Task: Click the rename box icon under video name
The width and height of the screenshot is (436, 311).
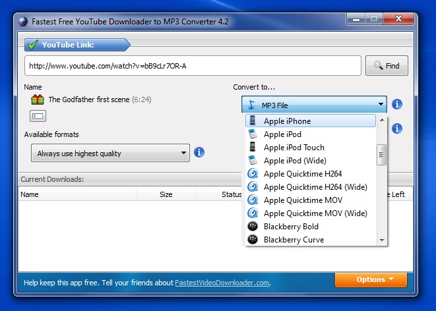Action: coord(38,116)
